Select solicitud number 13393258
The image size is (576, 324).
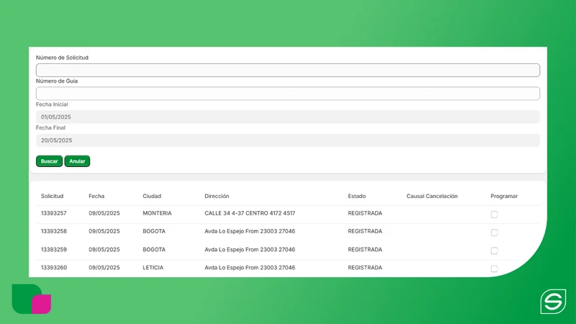53,231
